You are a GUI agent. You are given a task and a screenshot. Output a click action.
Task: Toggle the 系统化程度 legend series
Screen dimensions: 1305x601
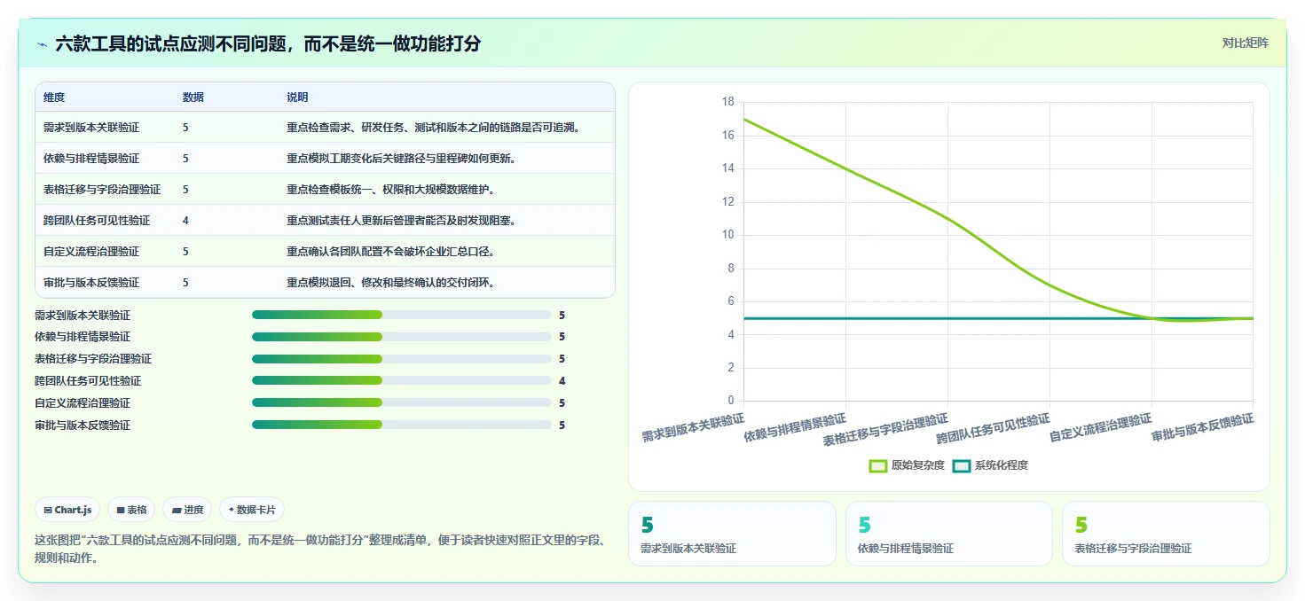[x=990, y=465]
